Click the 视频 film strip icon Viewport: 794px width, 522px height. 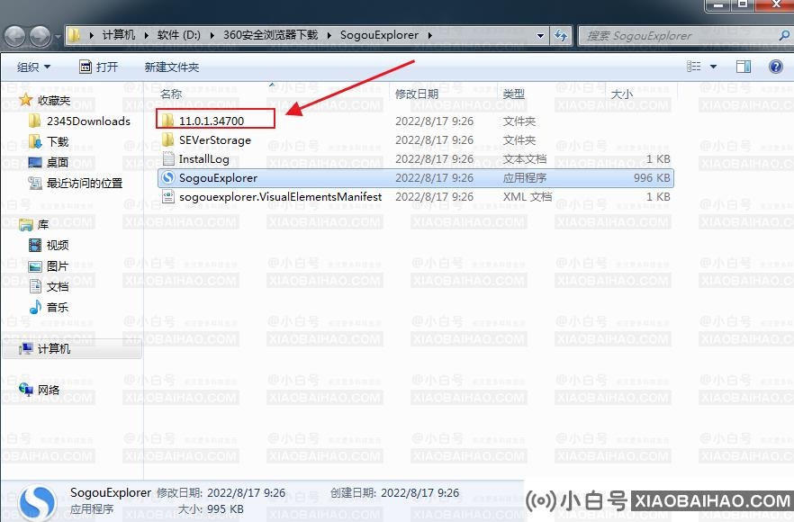(x=35, y=245)
